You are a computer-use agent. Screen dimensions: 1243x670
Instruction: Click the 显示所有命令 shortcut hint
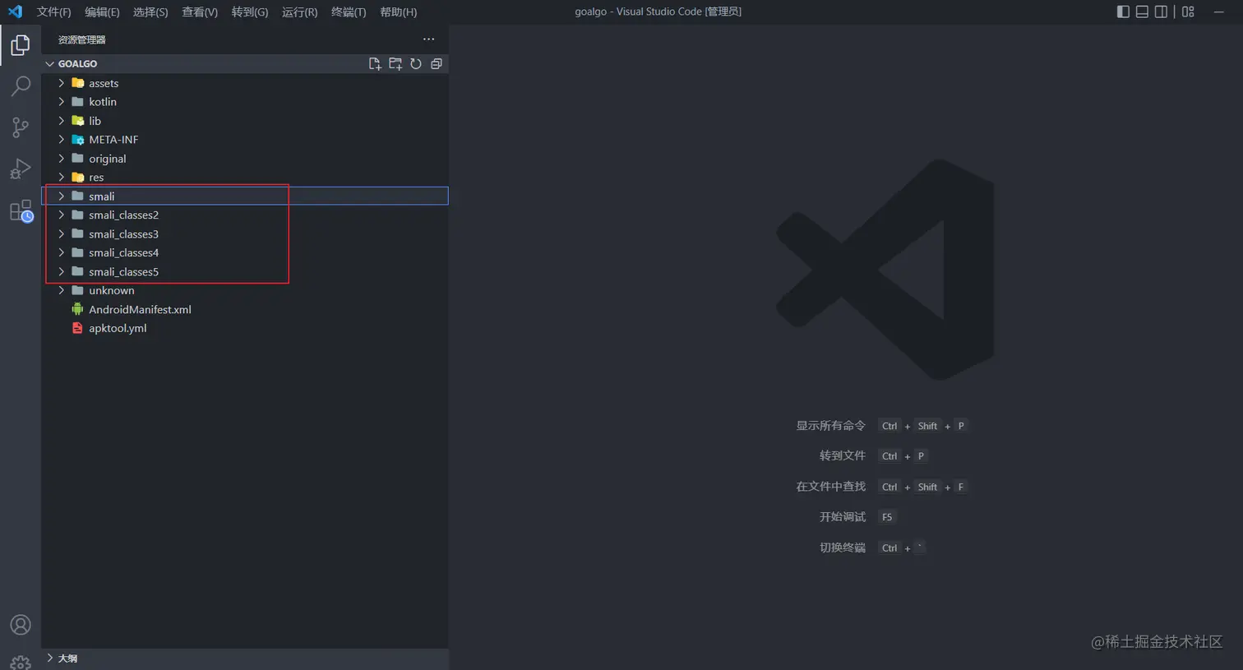click(830, 426)
